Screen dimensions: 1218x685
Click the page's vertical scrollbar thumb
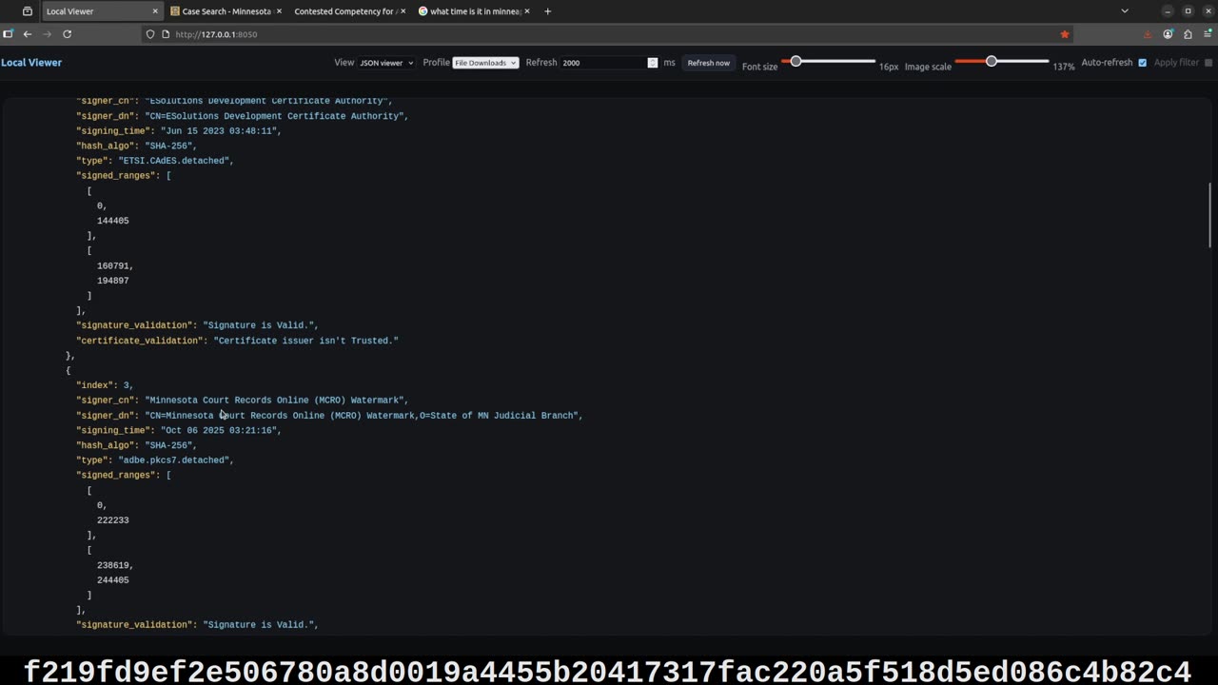[x=1210, y=216]
